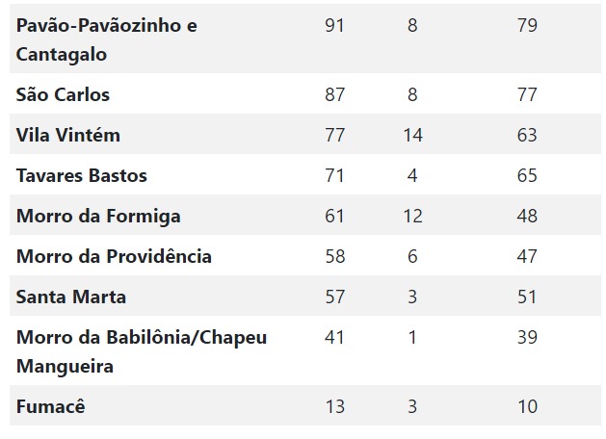Click value 13 in Fumacê row
The width and height of the screenshot is (606, 439).
pyautogui.click(x=334, y=406)
